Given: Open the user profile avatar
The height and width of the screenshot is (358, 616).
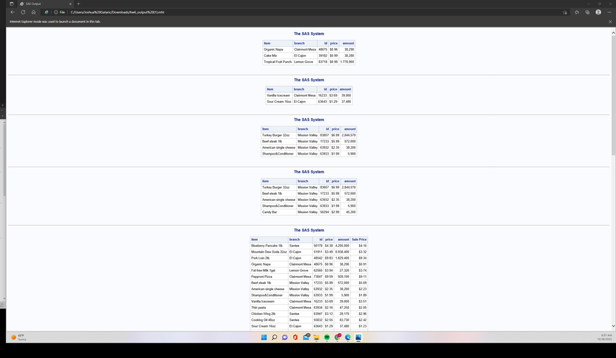Looking at the screenshot, I should click(x=598, y=12).
